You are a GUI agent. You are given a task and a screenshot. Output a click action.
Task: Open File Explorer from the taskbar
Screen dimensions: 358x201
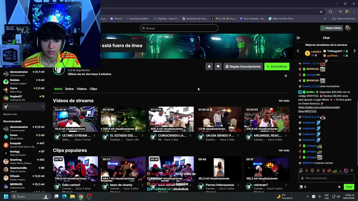72,197
